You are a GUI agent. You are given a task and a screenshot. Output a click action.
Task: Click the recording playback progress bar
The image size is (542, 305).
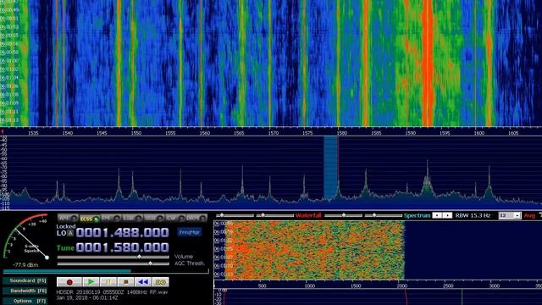pyautogui.click(x=106, y=271)
